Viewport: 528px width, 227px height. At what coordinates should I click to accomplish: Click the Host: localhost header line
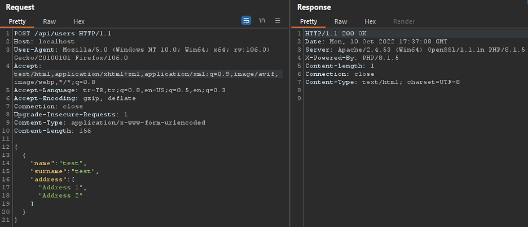[x=44, y=42]
